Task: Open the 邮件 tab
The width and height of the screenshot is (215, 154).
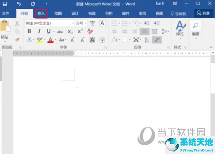Action: [126, 13]
